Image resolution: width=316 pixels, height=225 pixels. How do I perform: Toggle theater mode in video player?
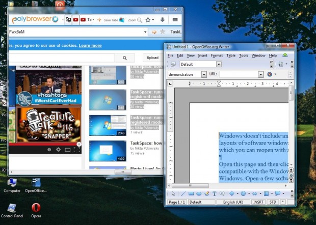point(67,150)
